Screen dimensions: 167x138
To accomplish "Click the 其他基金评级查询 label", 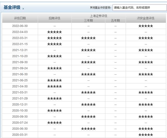I will pos(101,8).
